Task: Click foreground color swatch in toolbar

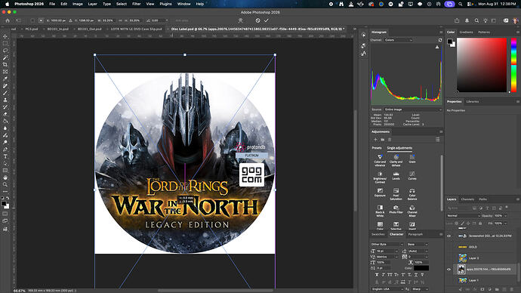Action: pos(4,203)
